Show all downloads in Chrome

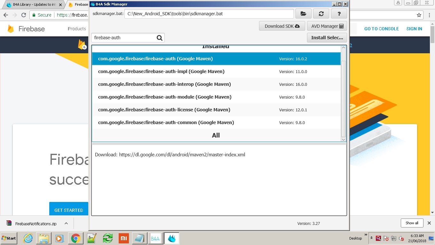tap(412, 223)
